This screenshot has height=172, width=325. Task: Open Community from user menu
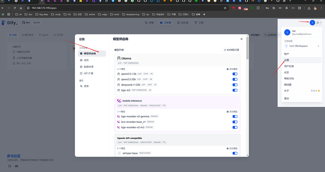[302, 72]
